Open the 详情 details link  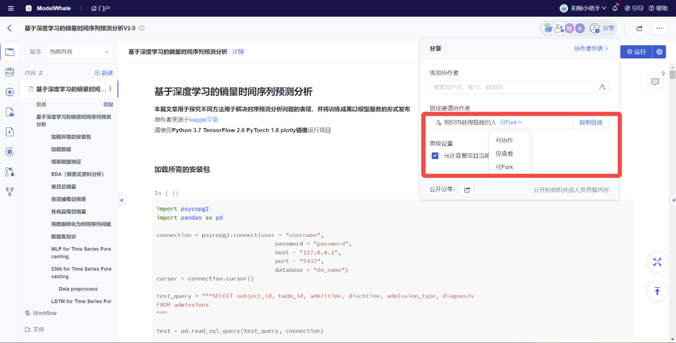pos(238,52)
